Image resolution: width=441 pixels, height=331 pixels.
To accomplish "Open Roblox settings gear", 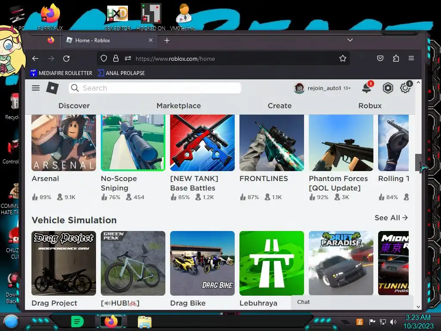I will pos(405,88).
